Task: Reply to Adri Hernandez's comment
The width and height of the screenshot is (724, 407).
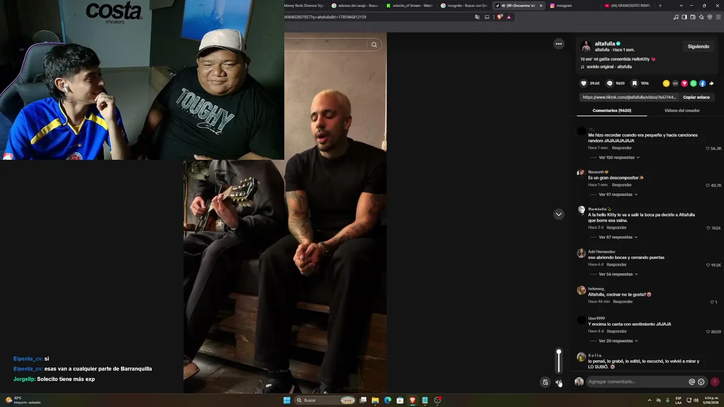Action: (x=617, y=265)
